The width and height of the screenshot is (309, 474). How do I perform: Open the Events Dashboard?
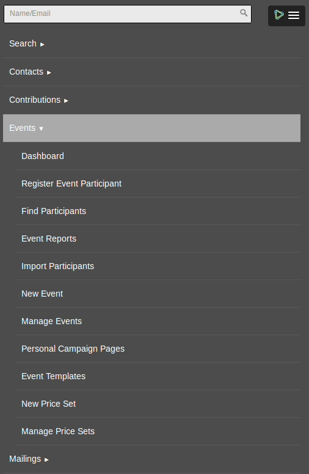coord(158,156)
